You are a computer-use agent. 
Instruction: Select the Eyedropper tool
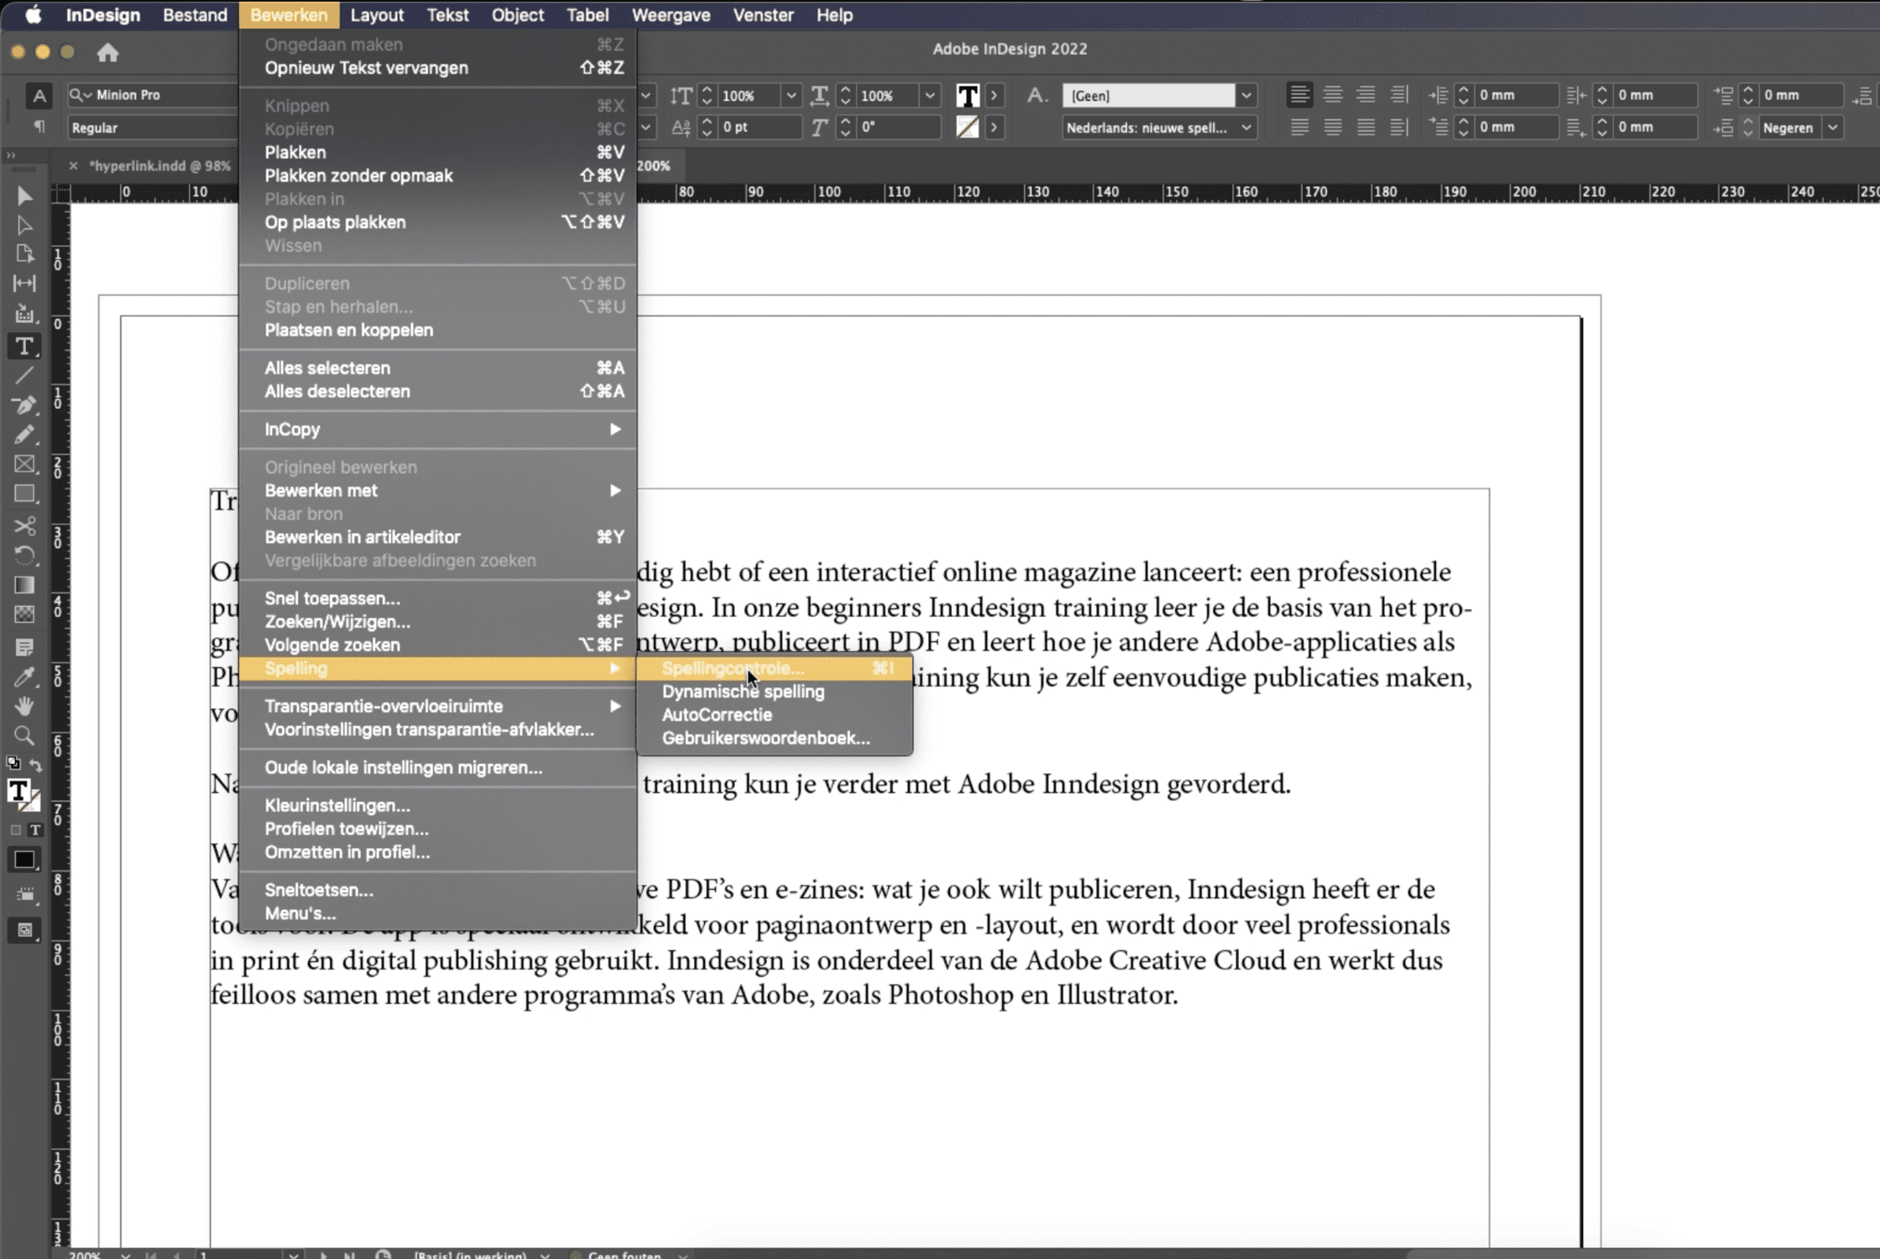pyautogui.click(x=24, y=677)
